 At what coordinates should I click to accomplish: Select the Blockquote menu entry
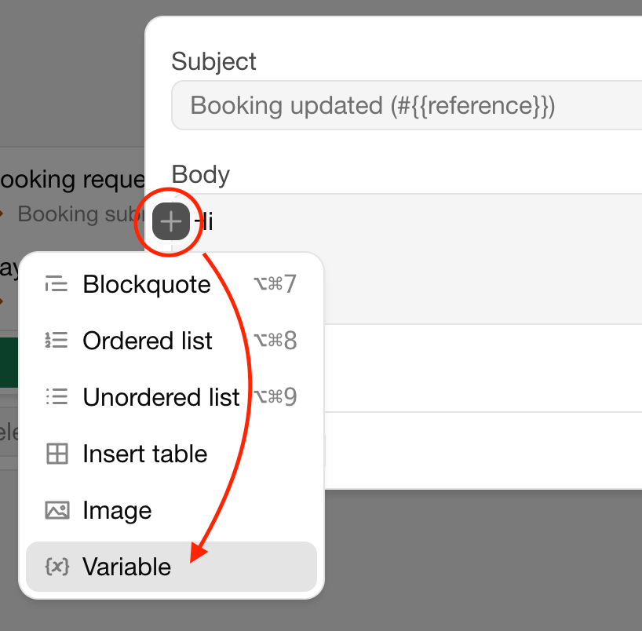click(x=147, y=284)
